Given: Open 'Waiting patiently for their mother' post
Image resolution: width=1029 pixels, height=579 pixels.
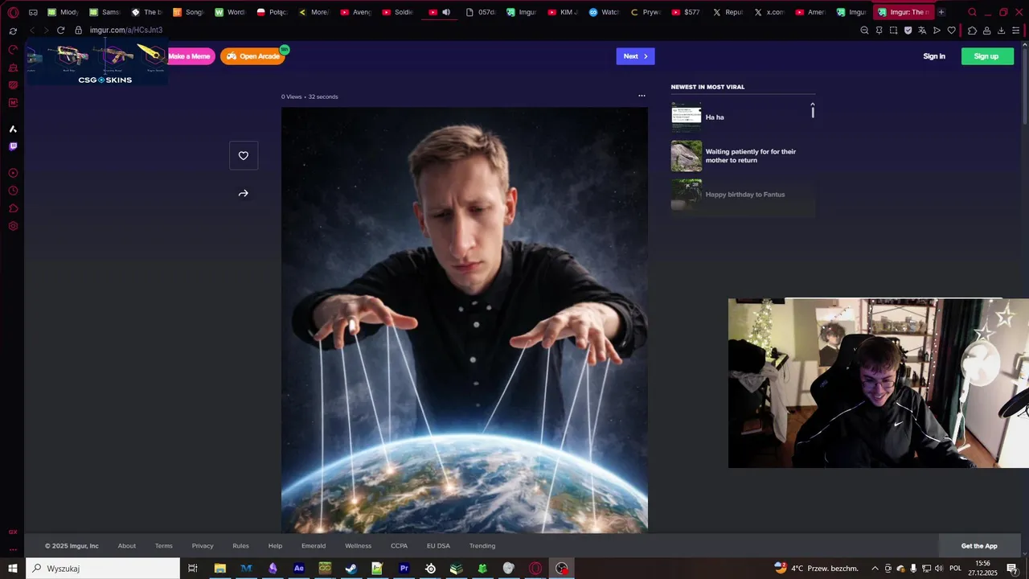Looking at the screenshot, I should click(751, 156).
